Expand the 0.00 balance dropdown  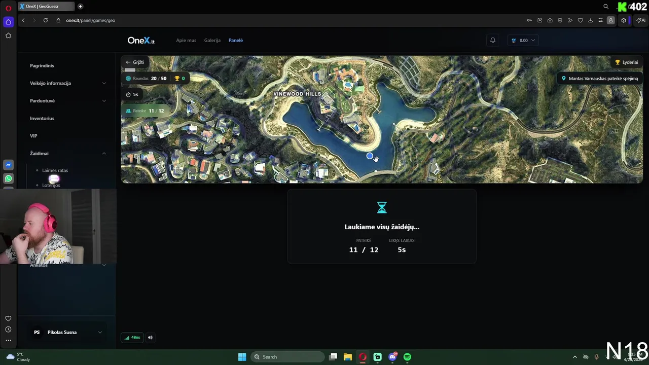pyautogui.click(x=523, y=40)
